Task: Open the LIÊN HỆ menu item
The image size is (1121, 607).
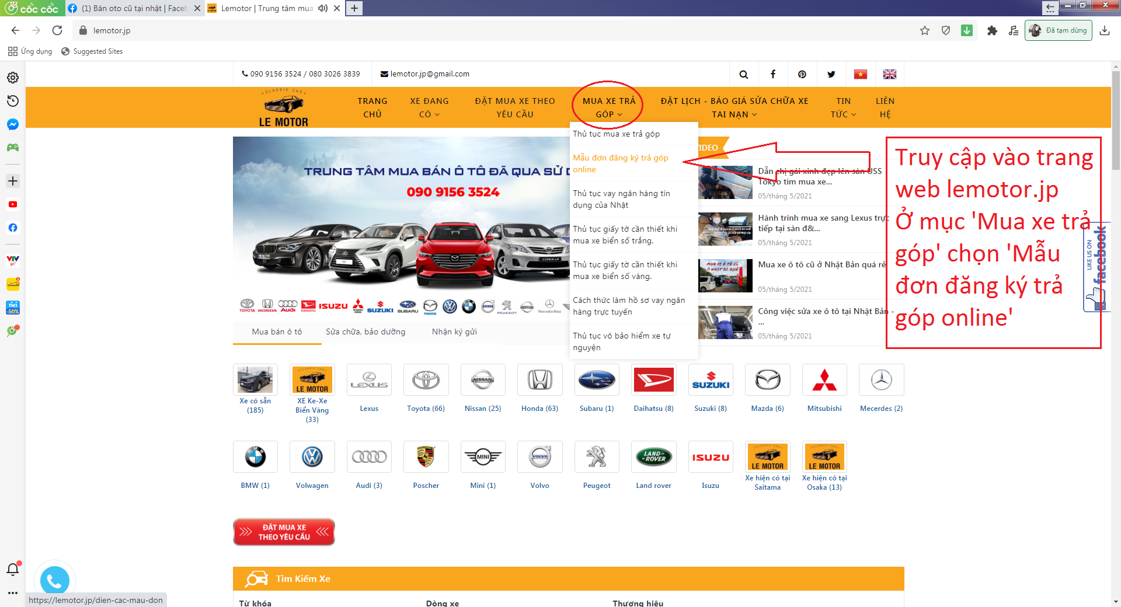Action: pyautogui.click(x=885, y=107)
